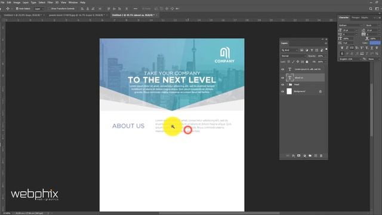This screenshot has width=382, height=215.
Task: Add a layer style with fx button
Action: coord(293,155)
